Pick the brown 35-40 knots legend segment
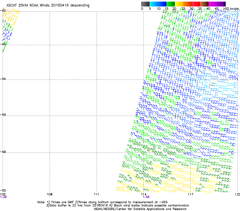The height and width of the screenshot is (211, 240). click(204, 4)
